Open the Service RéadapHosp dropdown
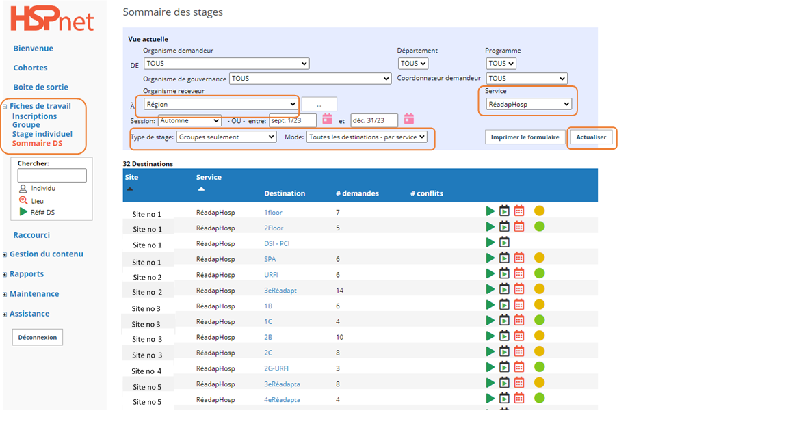Viewport: 788px width, 443px height. click(x=529, y=104)
